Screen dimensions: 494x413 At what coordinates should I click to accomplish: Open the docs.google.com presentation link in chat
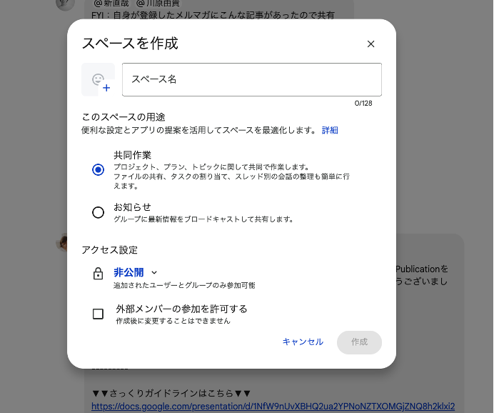(273, 406)
